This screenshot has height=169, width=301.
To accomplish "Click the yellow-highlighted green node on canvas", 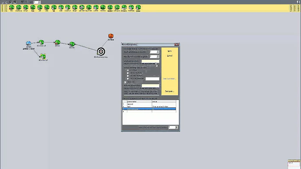I will coord(43,56).
